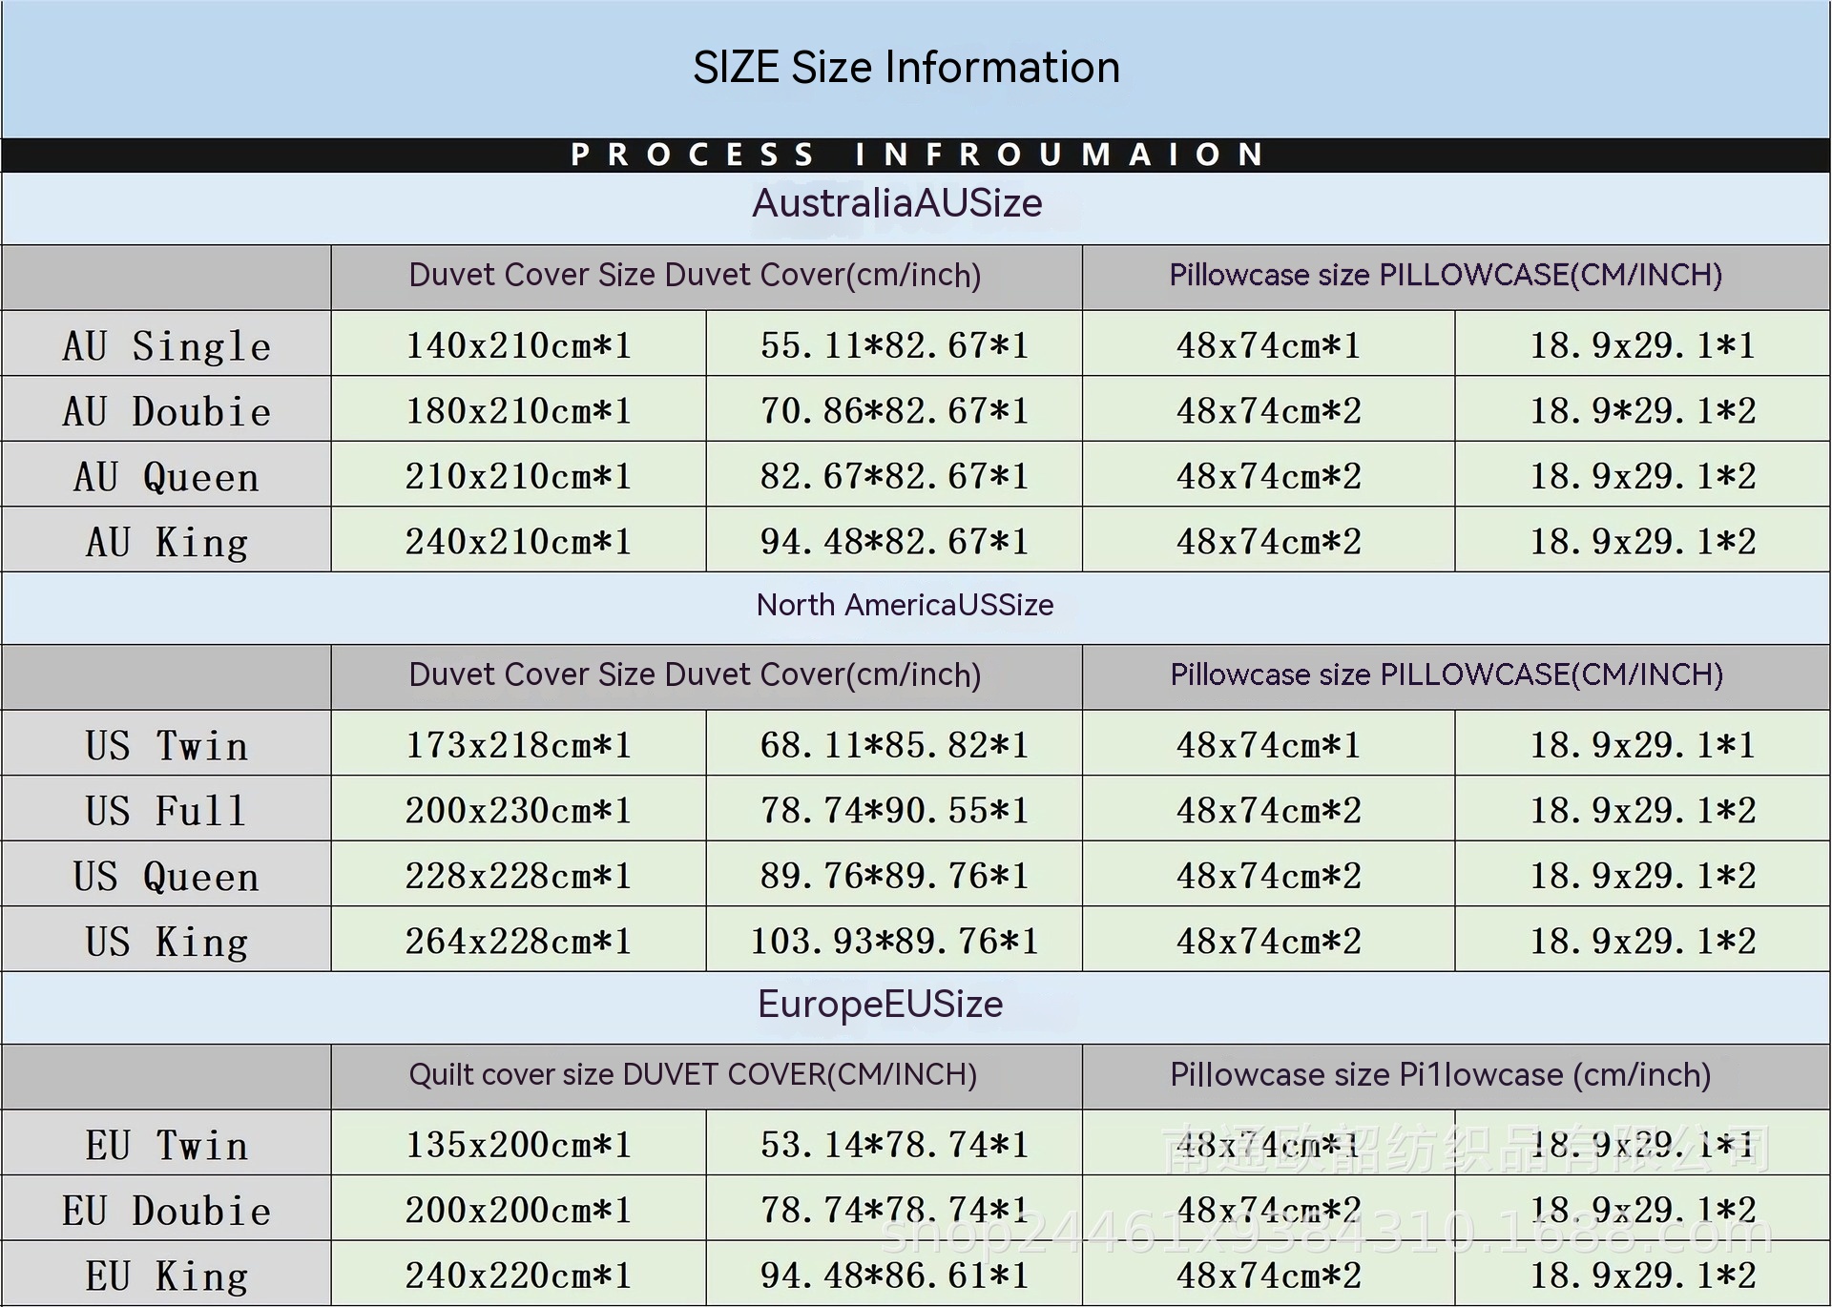Viewport: 1832px width, 1307px height.
Task: Click the US Twin row label
Action: 167,745
